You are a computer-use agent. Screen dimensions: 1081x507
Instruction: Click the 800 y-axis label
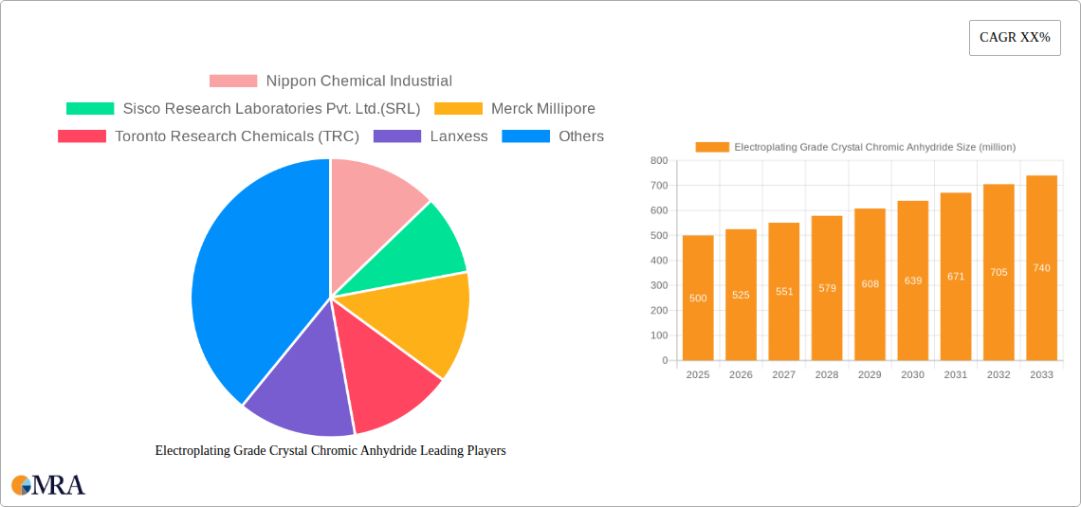point(659,160)
